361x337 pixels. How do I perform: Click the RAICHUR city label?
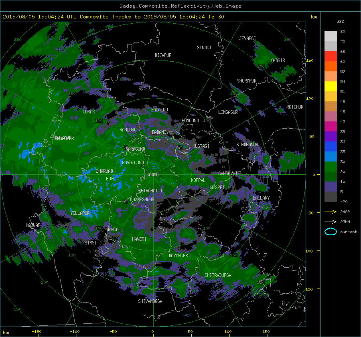click(295, 107)
